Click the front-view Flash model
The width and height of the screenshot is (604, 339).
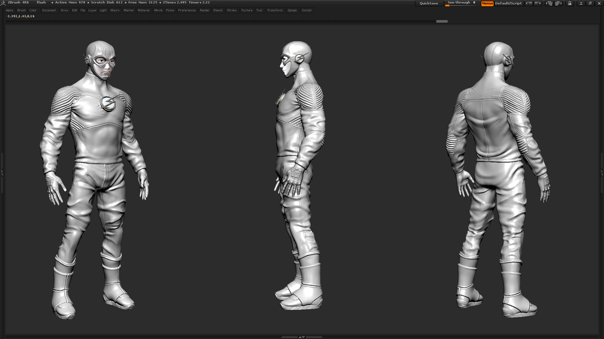[x=95, y=180]
